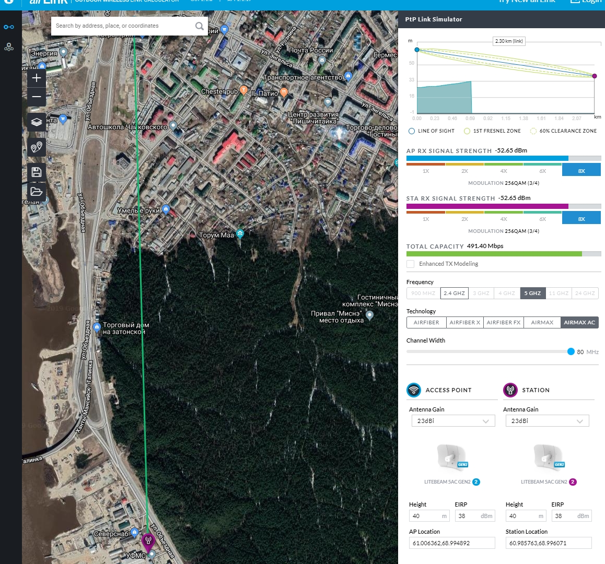Select the 2.4 GHz frequency

click(x=454, y=293)
